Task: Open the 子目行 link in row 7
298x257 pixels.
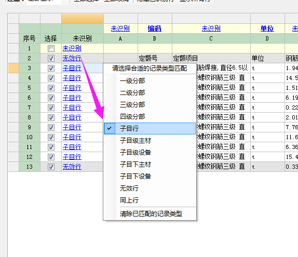Action: 72,108
